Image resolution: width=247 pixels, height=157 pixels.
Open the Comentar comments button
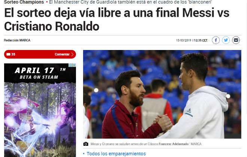pyautogui.click(x=40, y=54)
